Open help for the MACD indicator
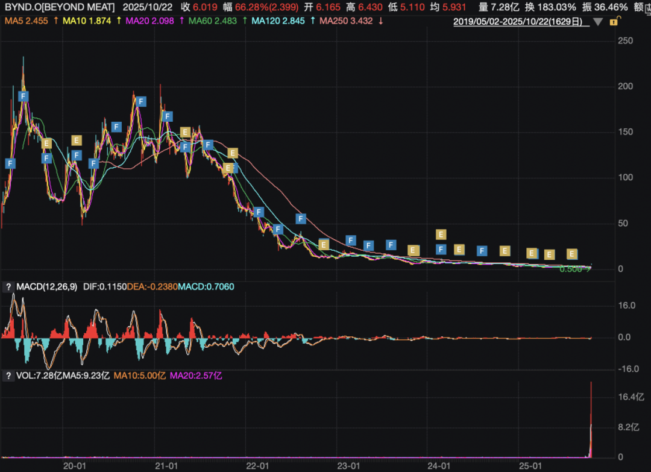This screenshot has height=472, width=651. pyautogui.click(x=9, y=287)
